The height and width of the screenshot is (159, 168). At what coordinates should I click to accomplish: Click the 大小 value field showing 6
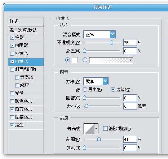(x=130, y=106)
